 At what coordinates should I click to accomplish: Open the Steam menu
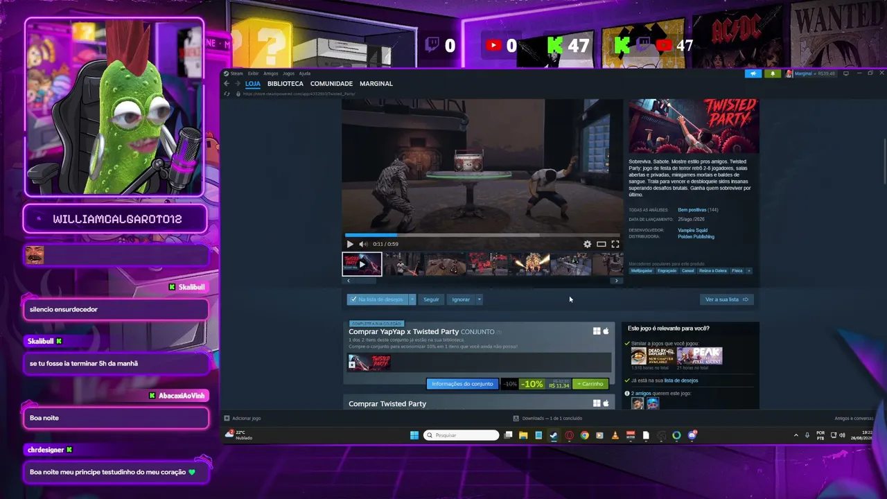click(x=234, y=73)
